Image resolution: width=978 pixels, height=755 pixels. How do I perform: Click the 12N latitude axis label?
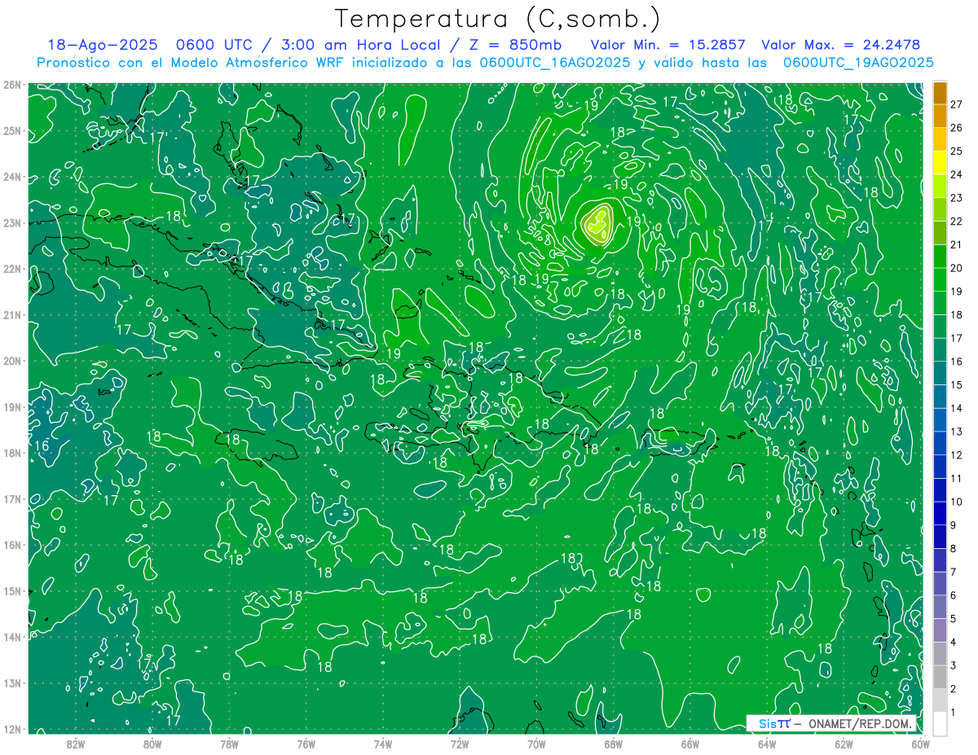pos(12,729)
